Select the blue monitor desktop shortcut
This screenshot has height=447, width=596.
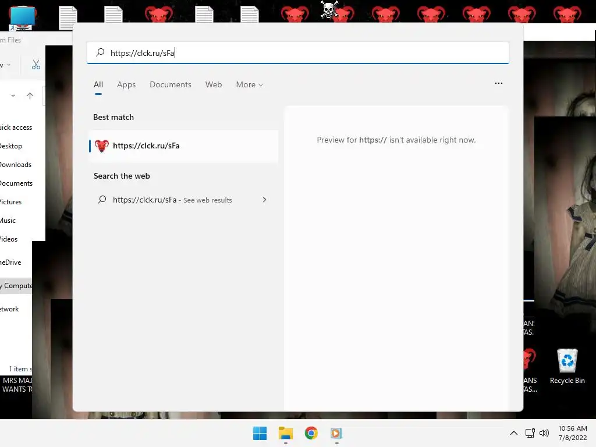(x=23, y=18)
